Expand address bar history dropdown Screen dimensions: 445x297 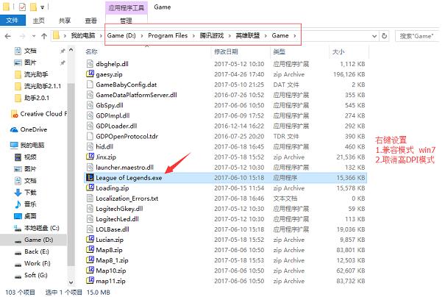point(374,36)
